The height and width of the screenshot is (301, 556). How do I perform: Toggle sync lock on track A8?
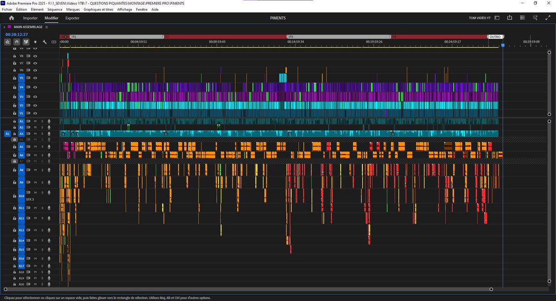point(28,170)
